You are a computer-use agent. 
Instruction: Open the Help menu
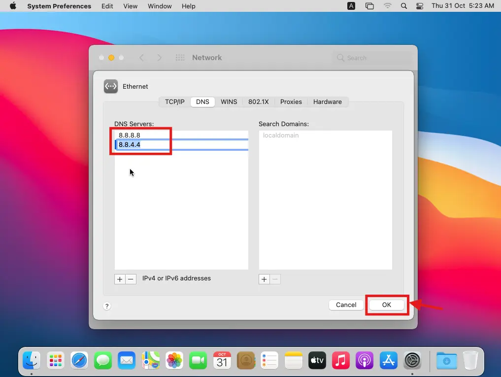[x=188, y=6]
